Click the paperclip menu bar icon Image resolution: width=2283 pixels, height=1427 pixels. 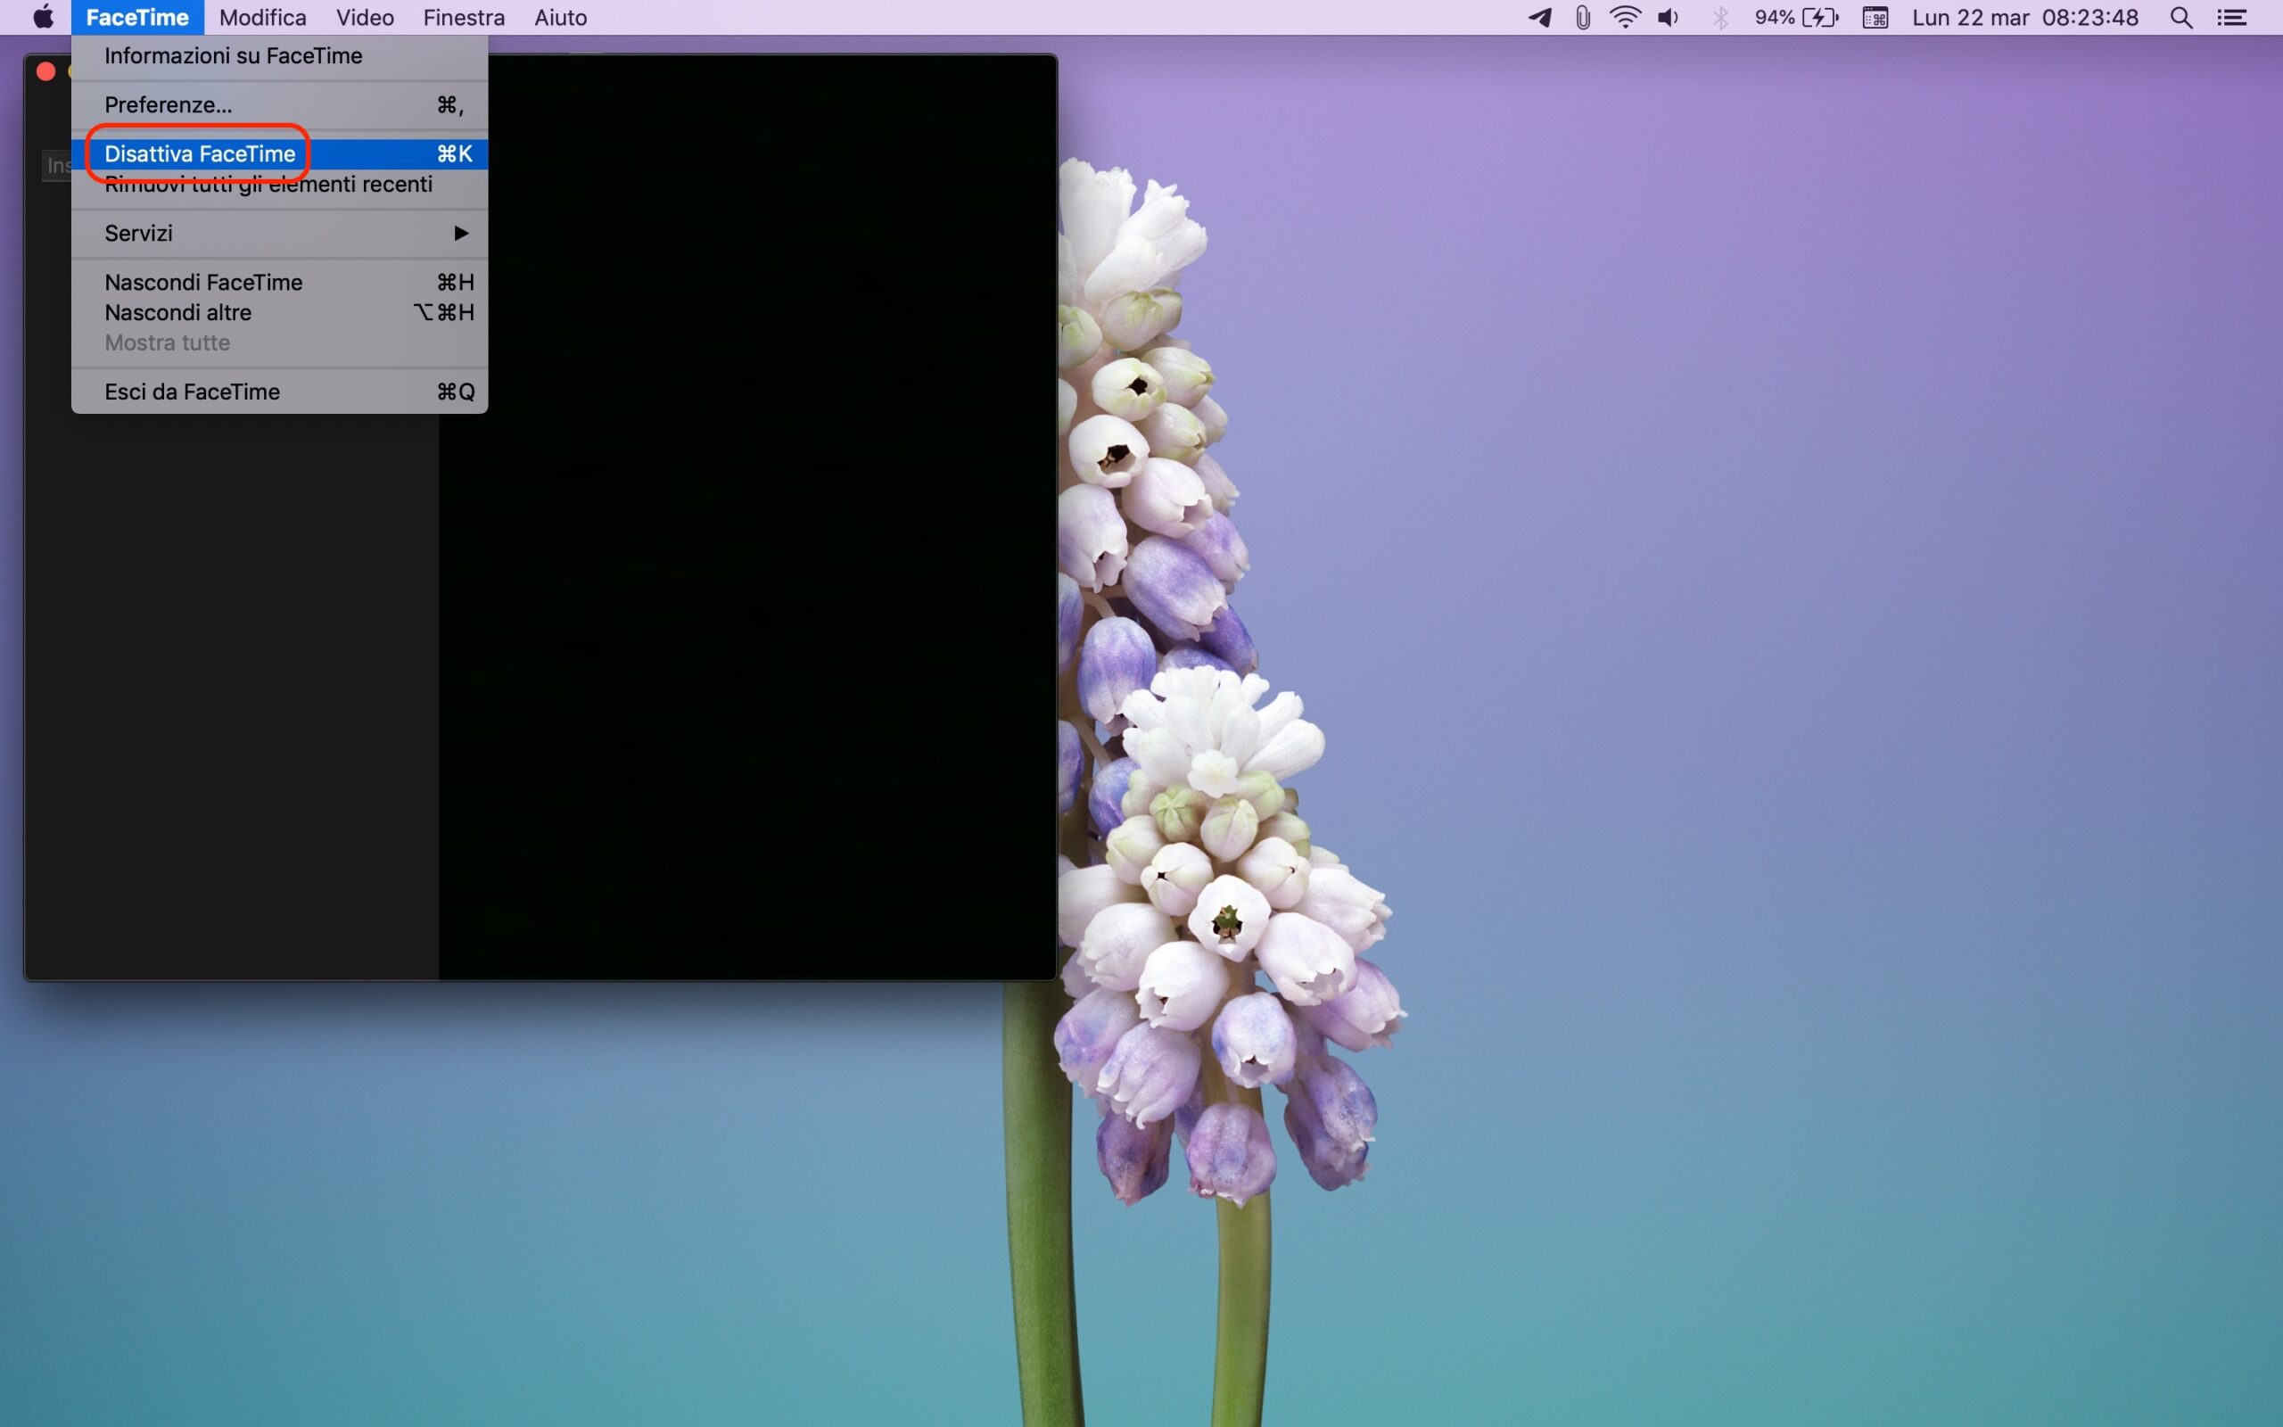tap(1582, 17)
